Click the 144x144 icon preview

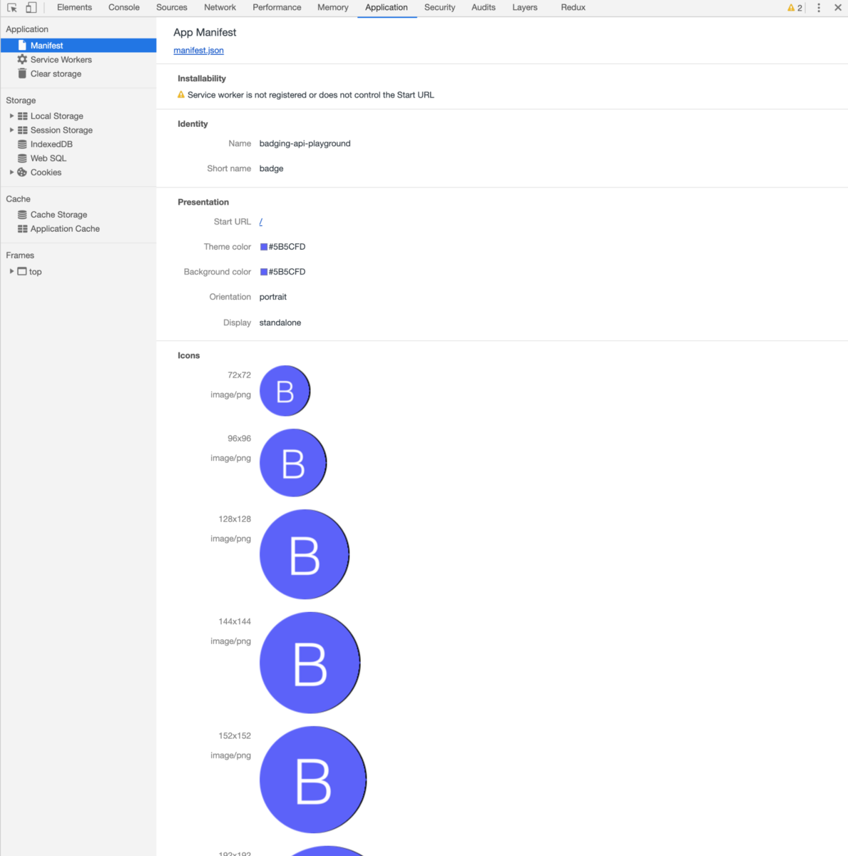pos(310,663)
